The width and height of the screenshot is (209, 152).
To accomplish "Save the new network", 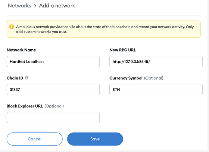I will tap(95, 139).
